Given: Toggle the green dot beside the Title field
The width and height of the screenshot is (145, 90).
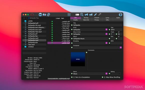Looking at the screenshot, I should (x=72, y=25).
